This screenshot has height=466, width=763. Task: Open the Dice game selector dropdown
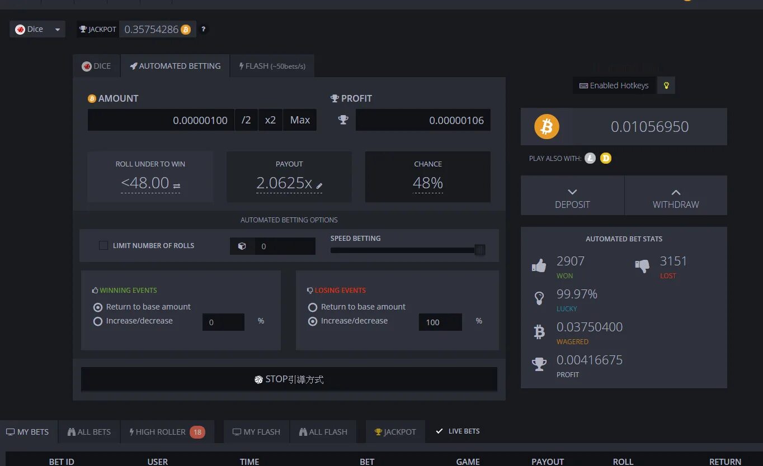(37, 29)
